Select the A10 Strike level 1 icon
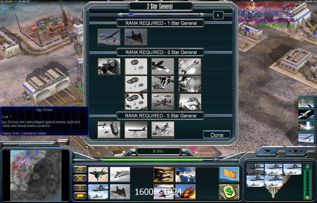 (x=163, y=67)
